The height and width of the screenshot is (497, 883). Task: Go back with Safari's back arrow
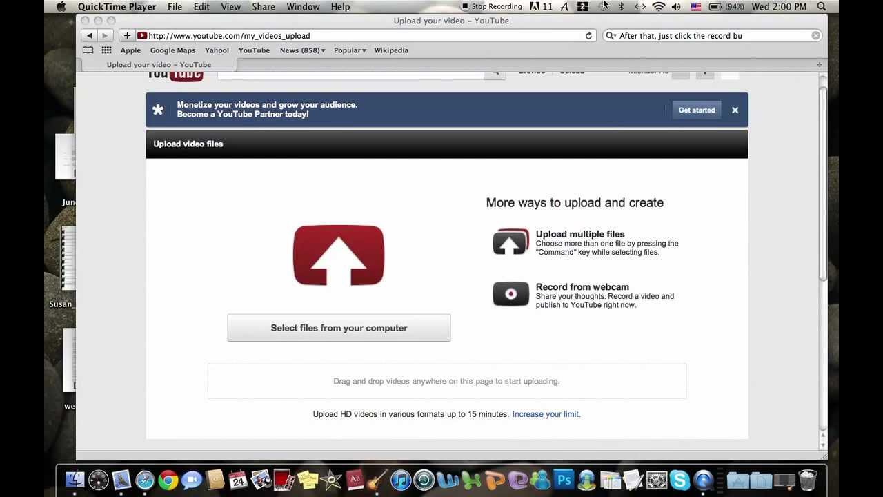89,35
